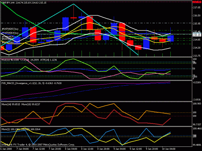Click the 214.85 price axis value
Viewport: 202px width, 151px height.
[197, 40]
